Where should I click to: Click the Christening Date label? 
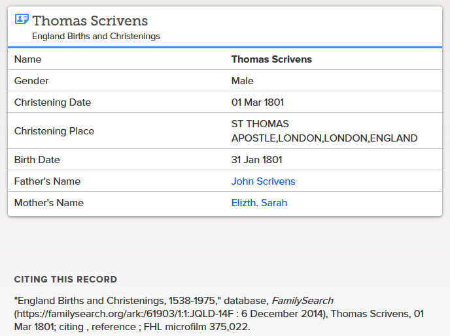pos(52,102)
